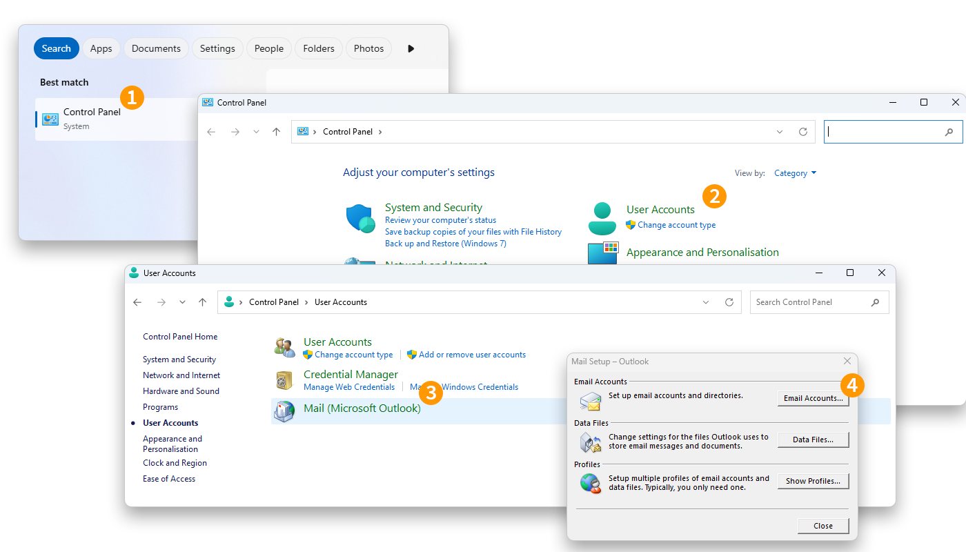966x552 pixels.
Task: Switch to the Photos search tab
Action: coord(368,48)
